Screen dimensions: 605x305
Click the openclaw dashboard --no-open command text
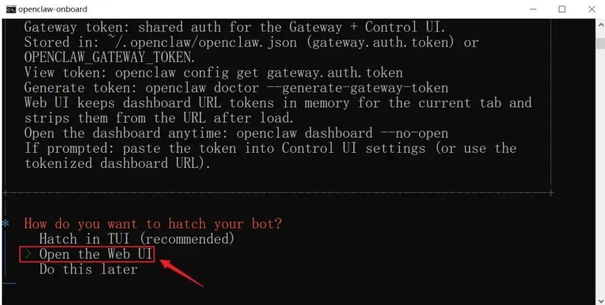point(342,133)
